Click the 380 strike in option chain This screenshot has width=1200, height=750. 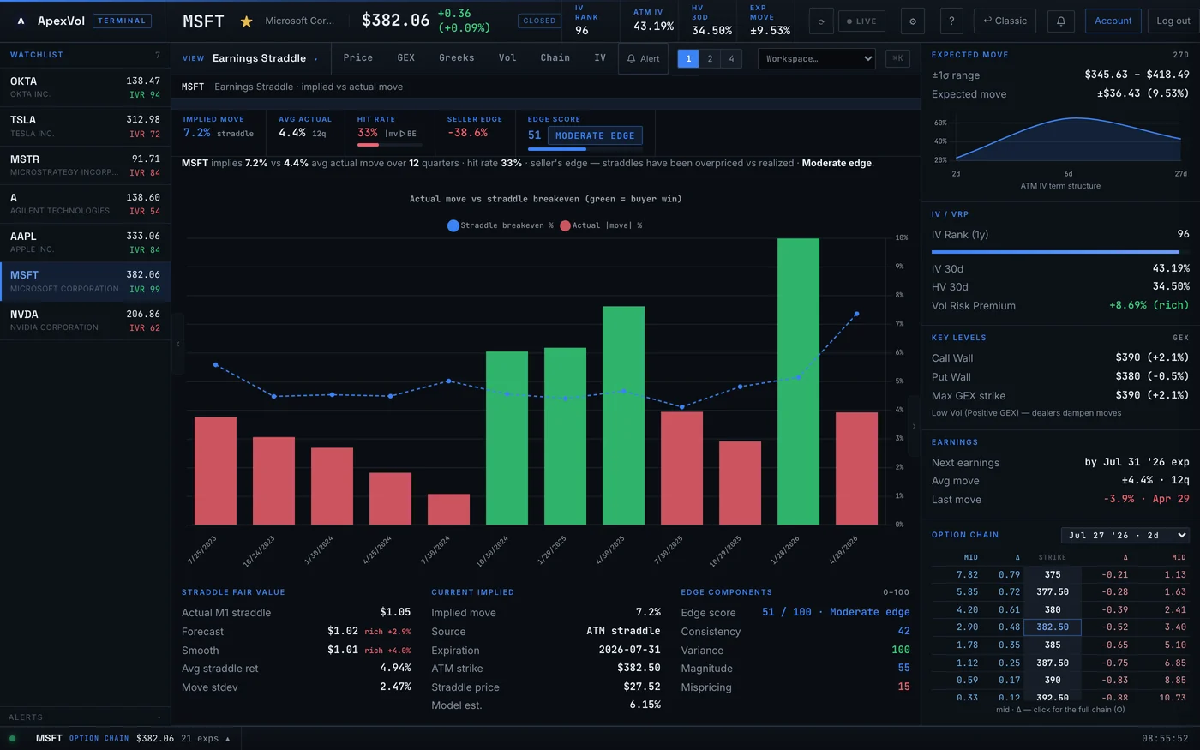coord(1053,609)
